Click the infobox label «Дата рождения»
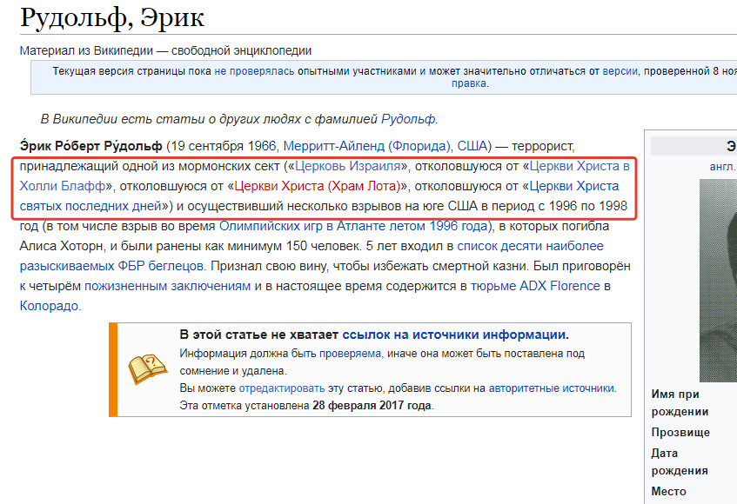The height and width of the screenshot is (504, 737). 680,461
